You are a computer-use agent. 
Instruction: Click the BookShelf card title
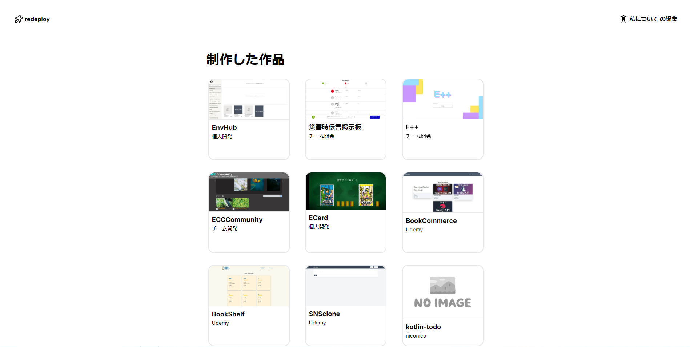coord(228,314)
